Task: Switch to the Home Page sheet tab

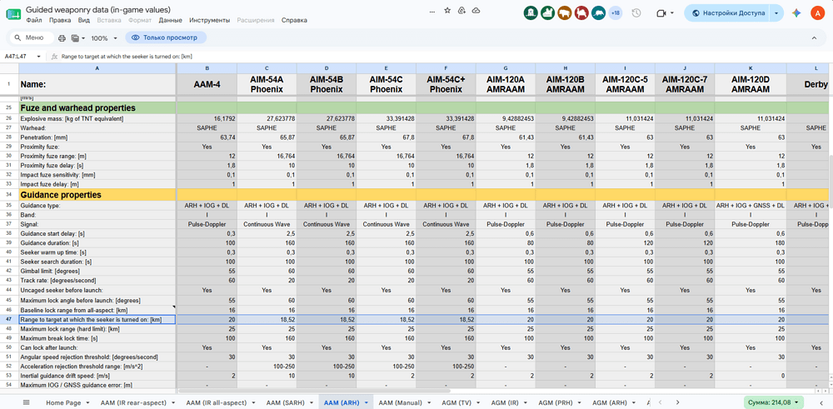Action: pyautogui.click(x=63, y=402)
